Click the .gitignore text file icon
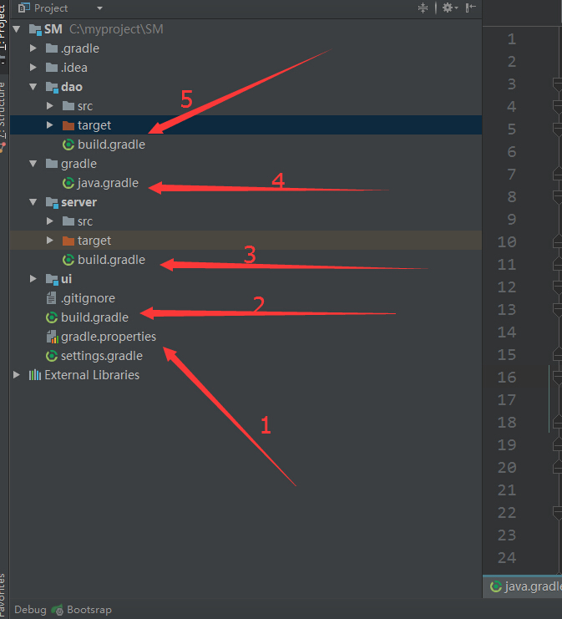This screenshot has height=619, width=562. (x=51, y=298)
